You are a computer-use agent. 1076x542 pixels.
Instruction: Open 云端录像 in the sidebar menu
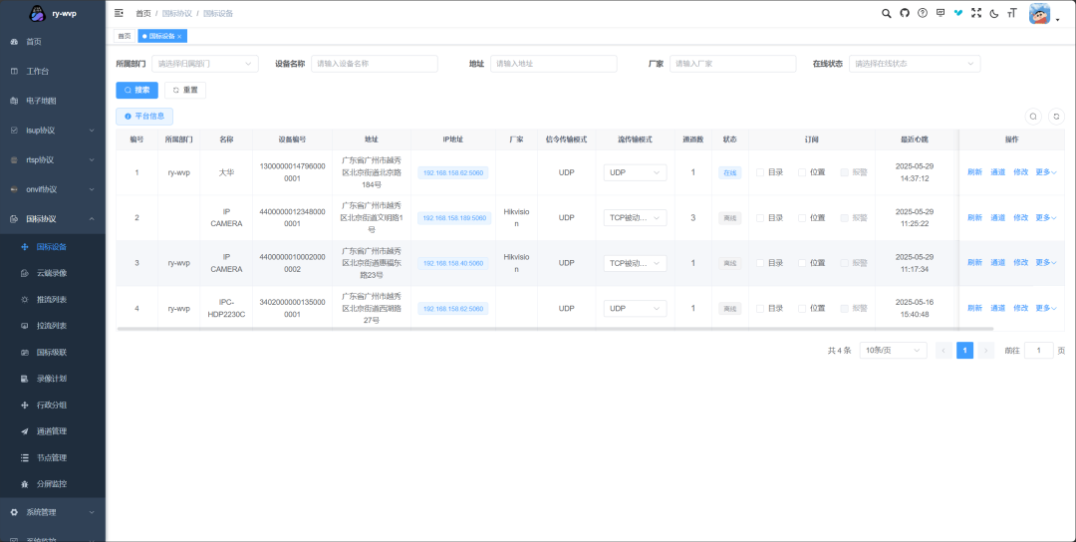pyautogui.click(x=51, y=272)
